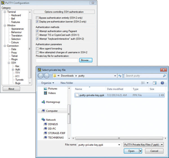Collapse the Connection tree node
This screenshot has height=158, width=169.
click(5, 46)
